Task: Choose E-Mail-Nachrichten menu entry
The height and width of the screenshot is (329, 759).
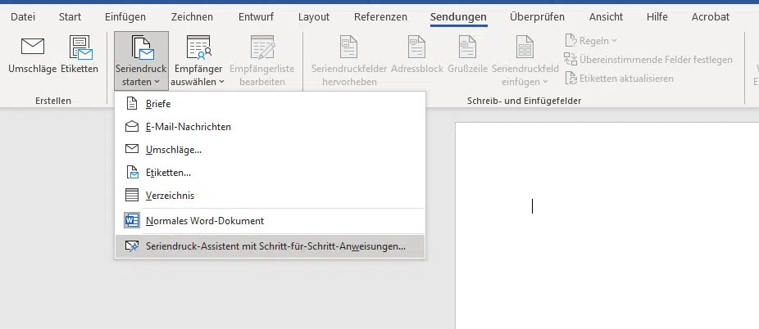Action: [270, 127]
